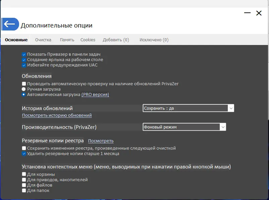This screenshot has width=269, height=200.
Task: Select Ручная загрузка radio button
Action: 24,89
